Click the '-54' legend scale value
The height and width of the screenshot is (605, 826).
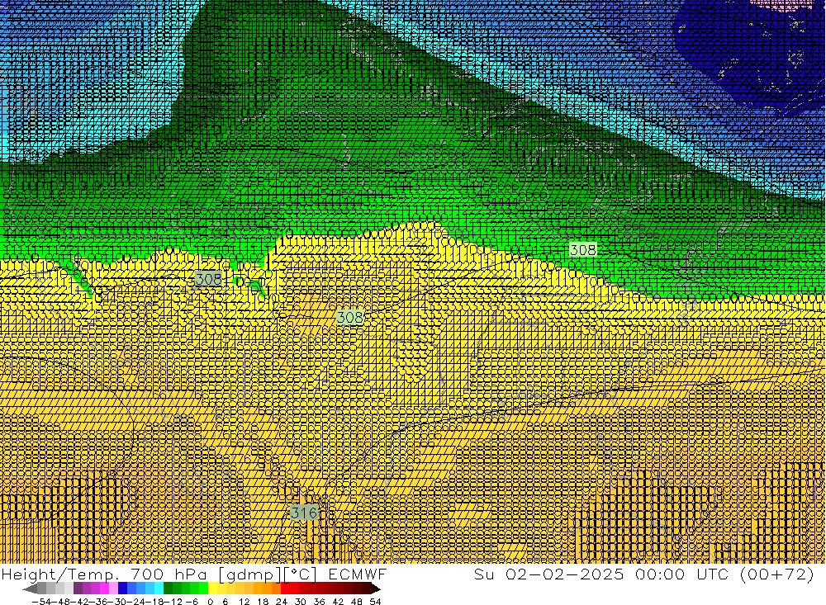click(41, 602)
